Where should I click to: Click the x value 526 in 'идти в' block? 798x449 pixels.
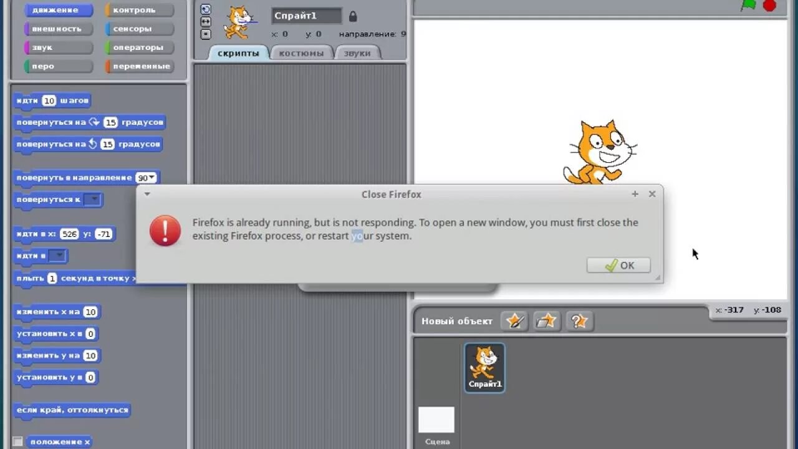coord(69,234)
